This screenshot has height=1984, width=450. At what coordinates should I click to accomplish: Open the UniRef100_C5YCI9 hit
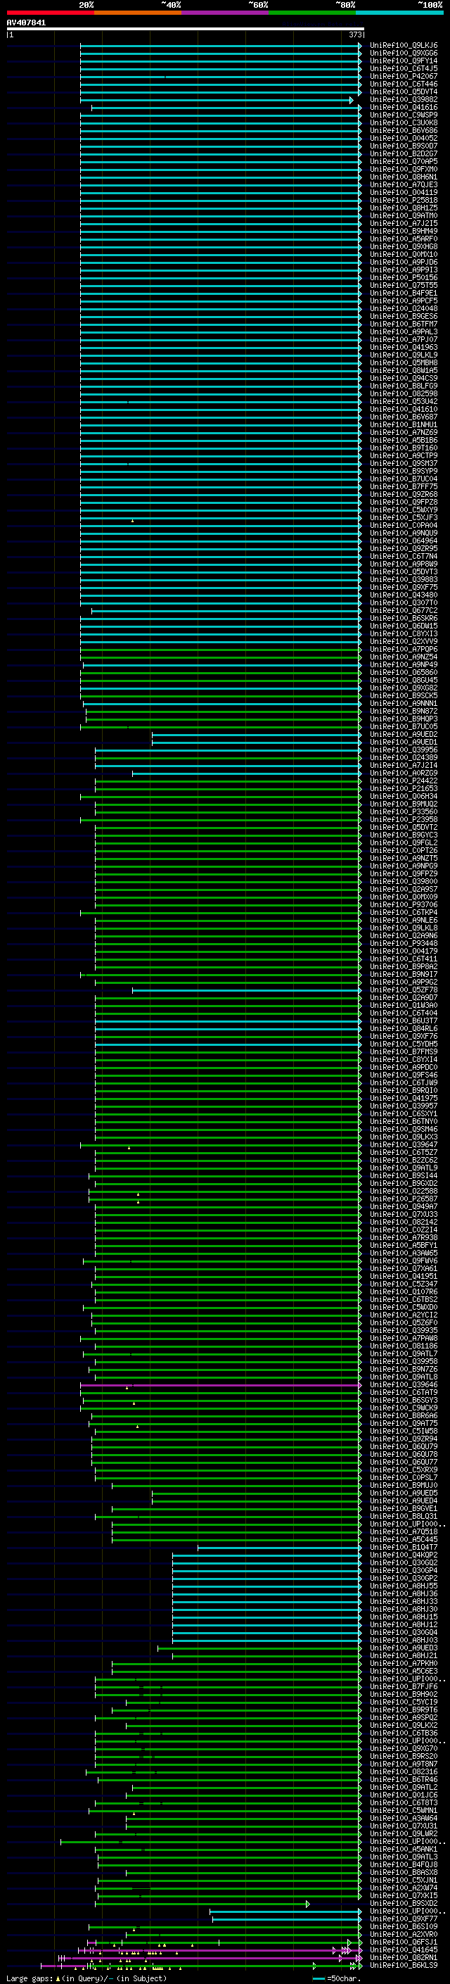click(x=404, y=1701)
